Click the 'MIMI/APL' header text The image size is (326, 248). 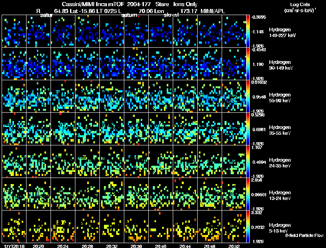[213, 11]
